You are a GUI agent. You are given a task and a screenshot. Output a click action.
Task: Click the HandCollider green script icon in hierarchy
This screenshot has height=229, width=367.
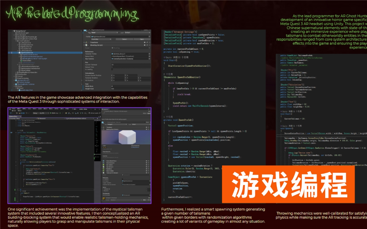21,60
